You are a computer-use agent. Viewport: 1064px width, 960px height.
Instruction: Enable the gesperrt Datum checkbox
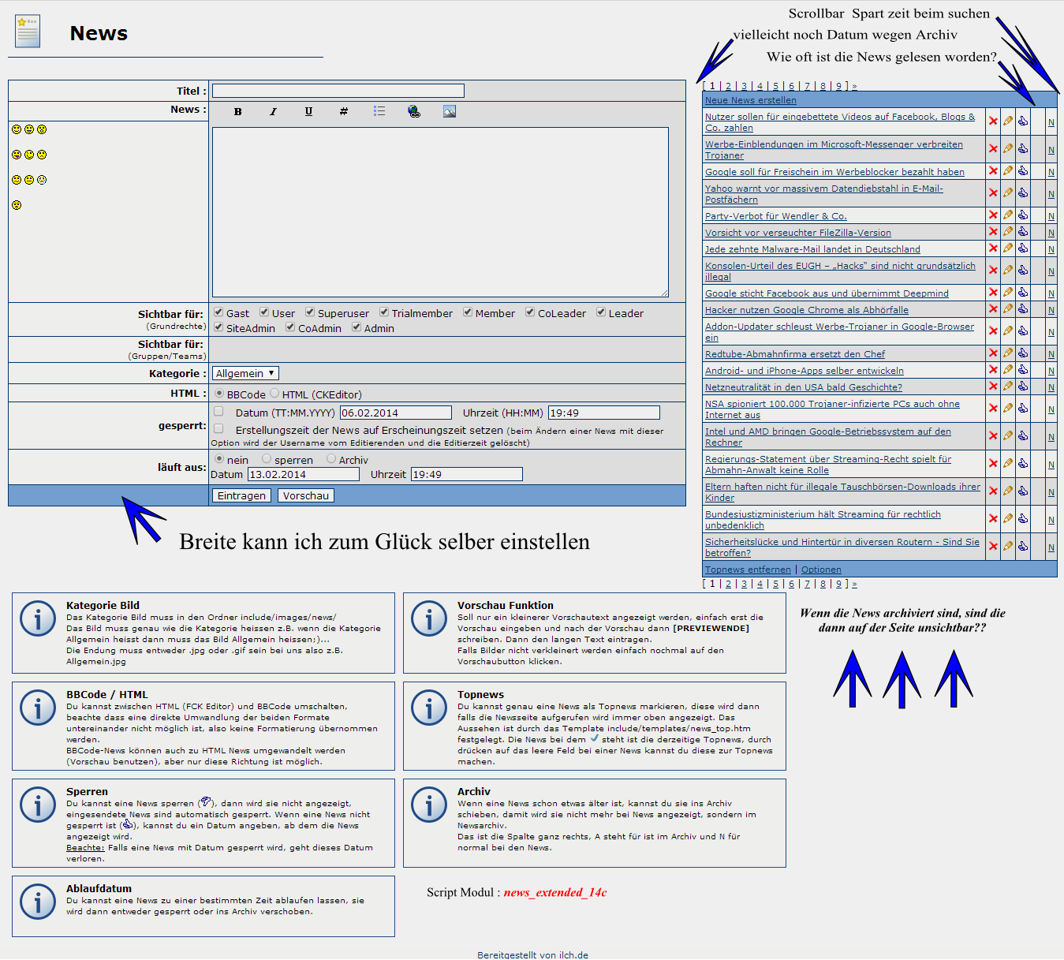(218, 412)
